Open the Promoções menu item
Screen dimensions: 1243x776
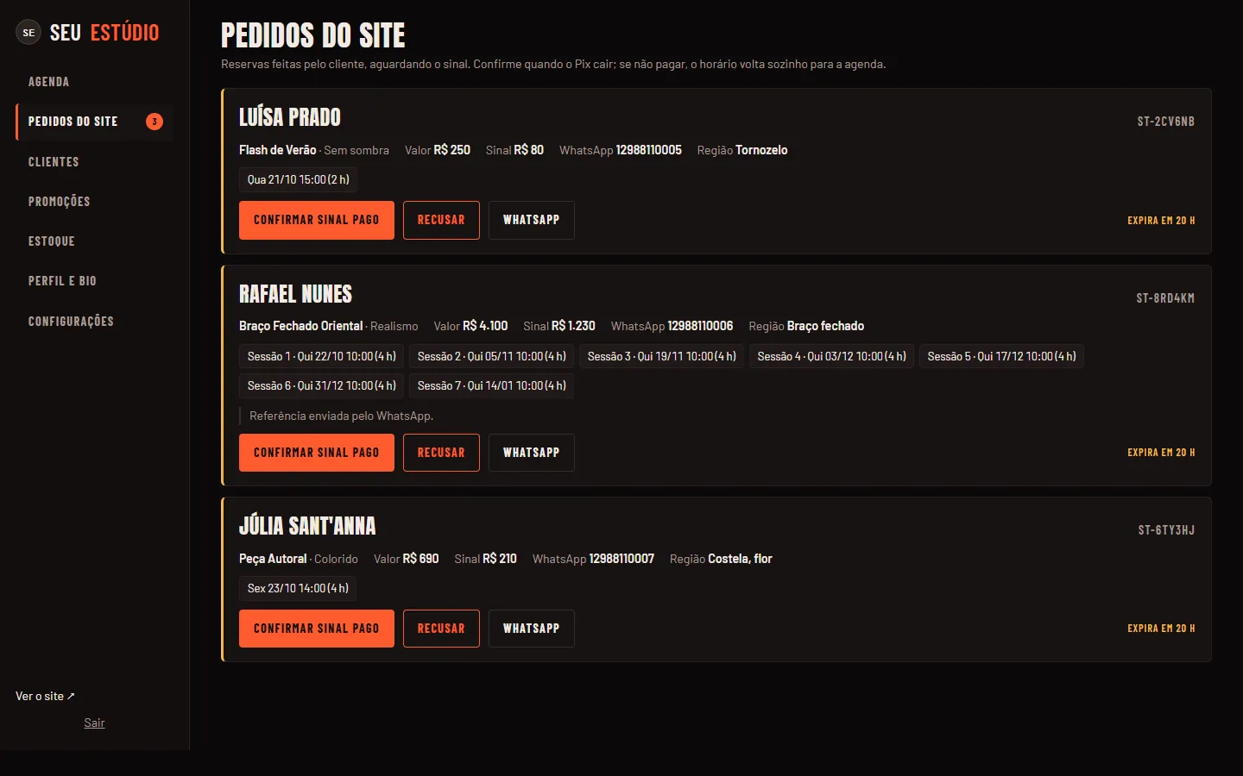click(94, 202)
